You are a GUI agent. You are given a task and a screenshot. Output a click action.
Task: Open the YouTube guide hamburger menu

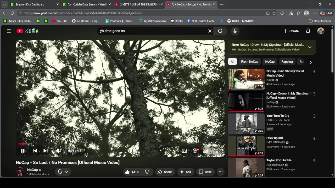[x=9, y=31]
